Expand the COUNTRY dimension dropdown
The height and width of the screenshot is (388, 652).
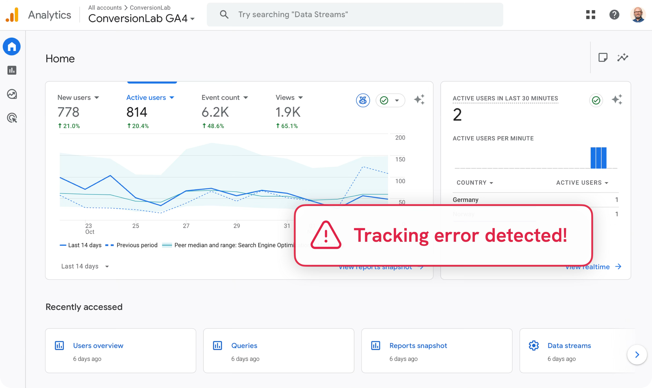[x=475, y=183]
